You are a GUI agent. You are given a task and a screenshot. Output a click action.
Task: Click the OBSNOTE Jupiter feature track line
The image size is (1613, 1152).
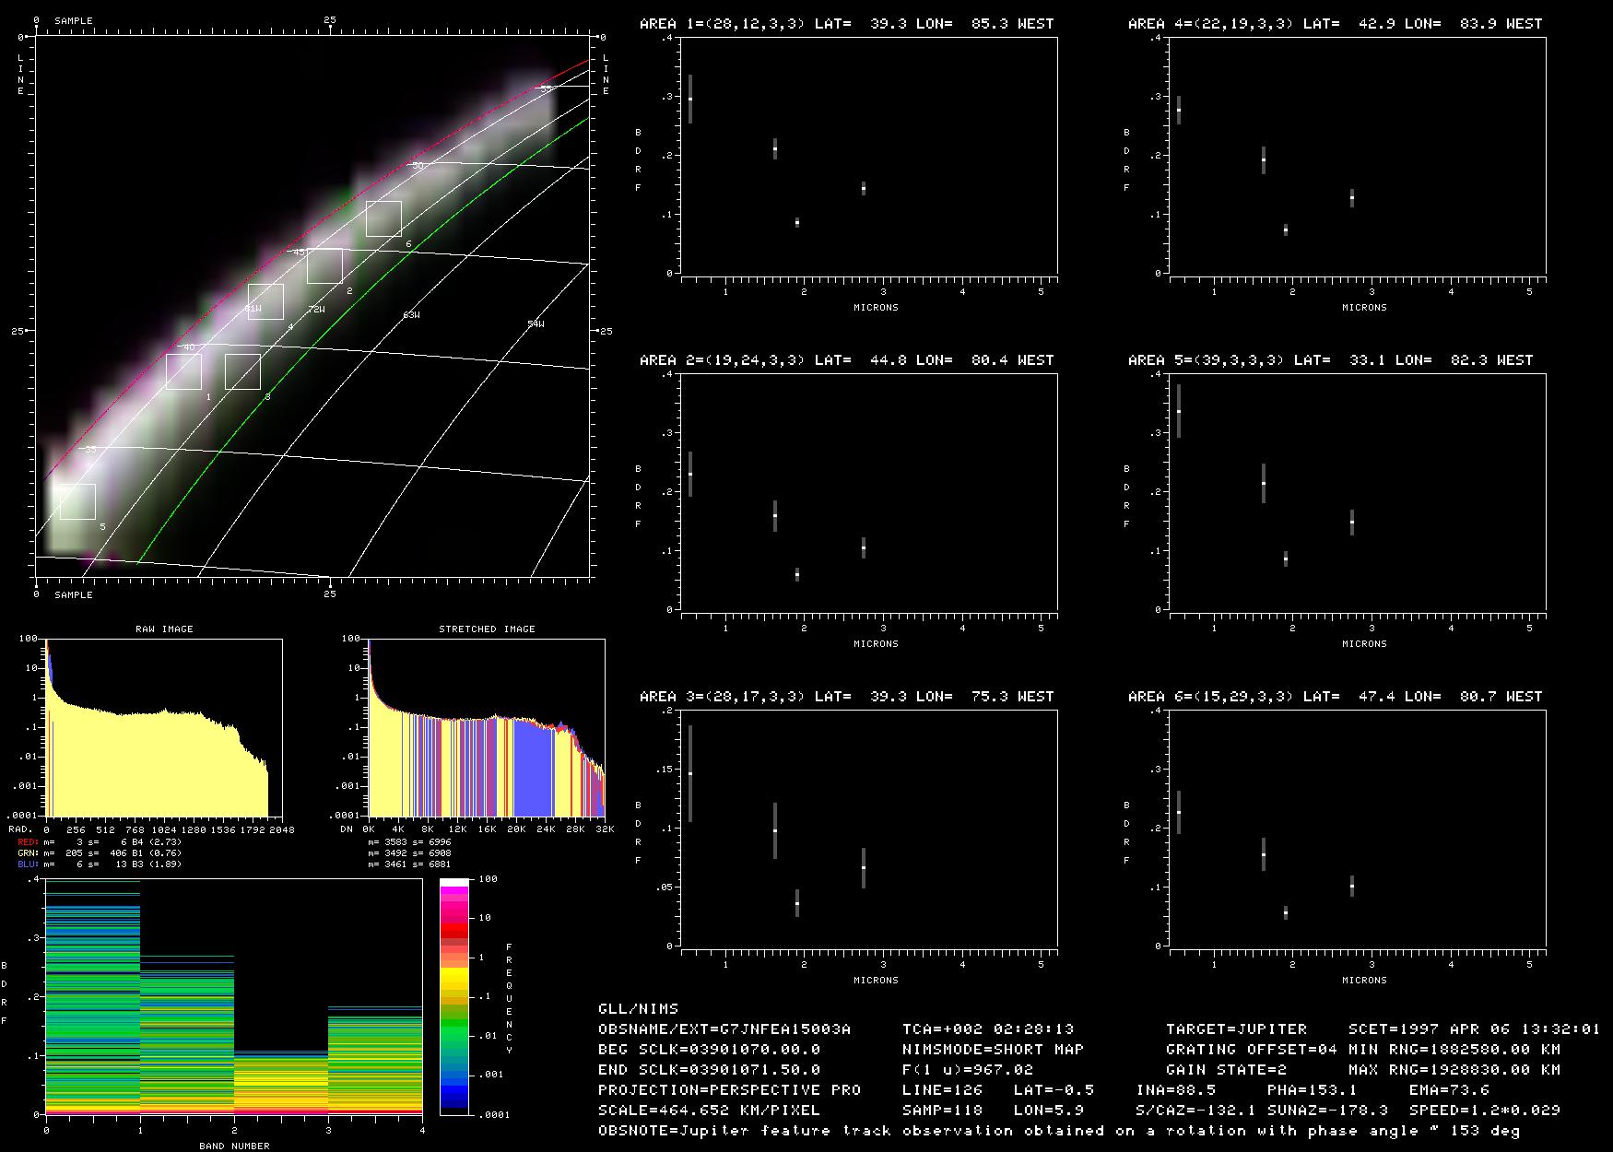tap(1059, 1131)
